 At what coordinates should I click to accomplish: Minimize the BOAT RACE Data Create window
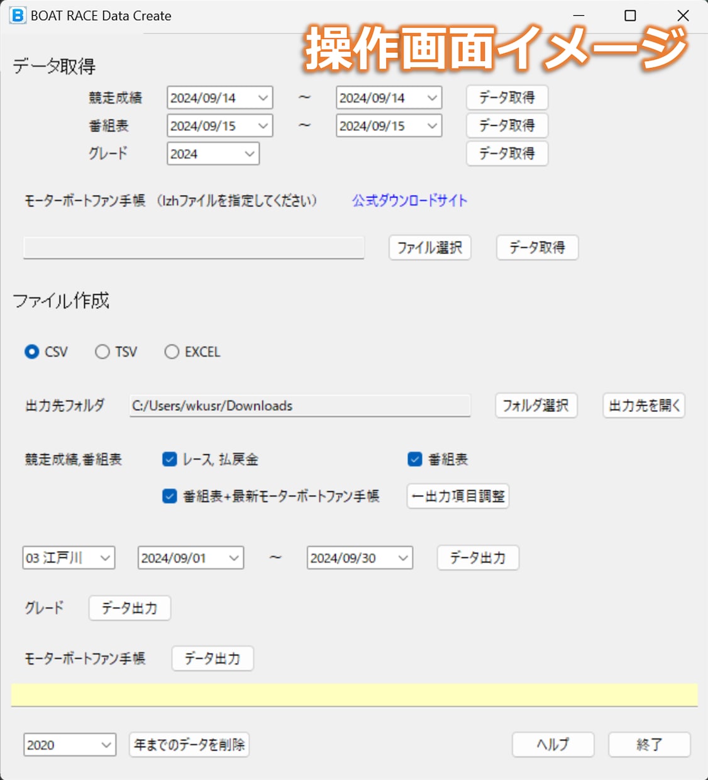(579, 16)
